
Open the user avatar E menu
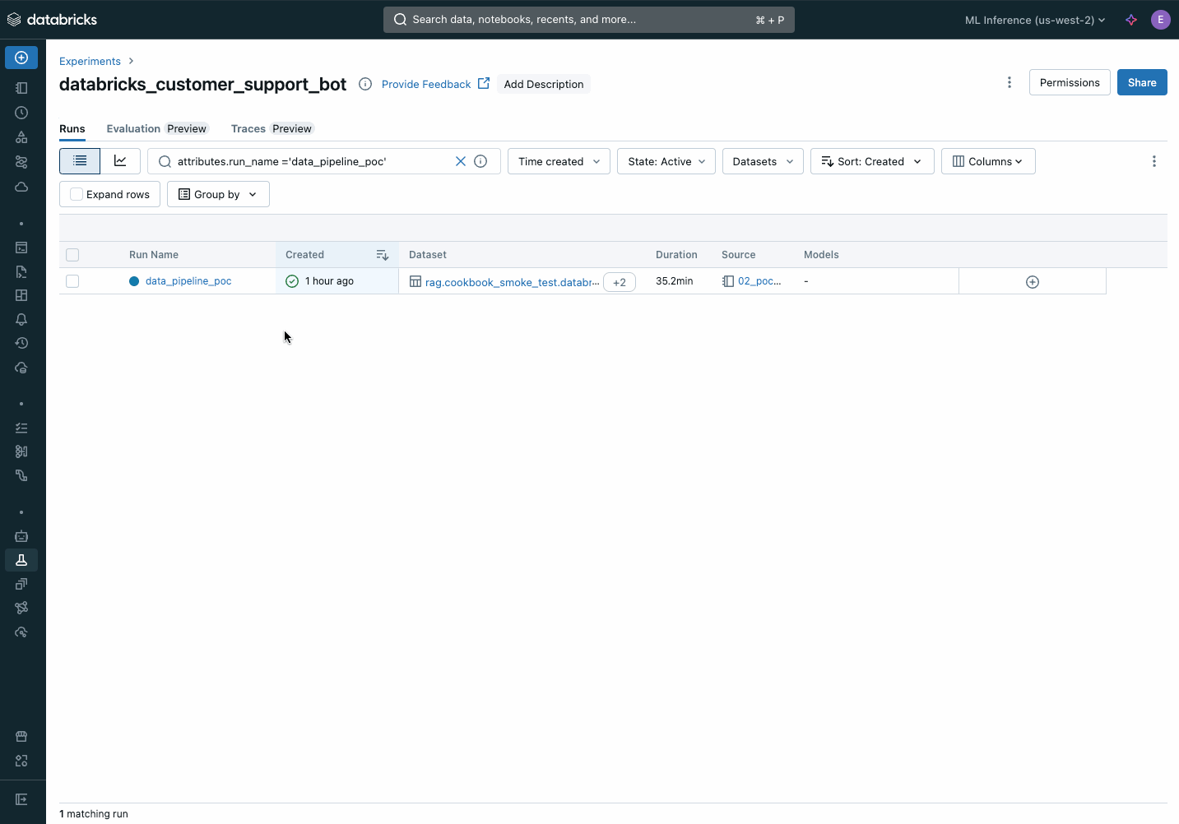[1160, 20]
